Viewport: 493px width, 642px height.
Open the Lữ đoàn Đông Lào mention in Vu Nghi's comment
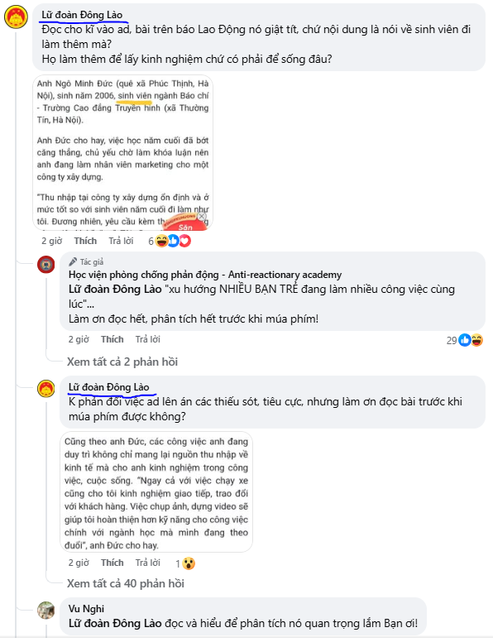click(x=115, y=624)
